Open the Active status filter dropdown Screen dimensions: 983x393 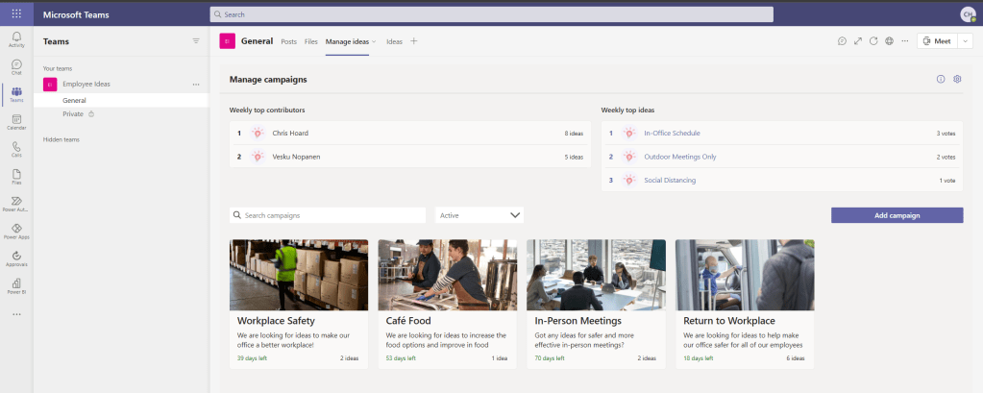click(479, 215)
